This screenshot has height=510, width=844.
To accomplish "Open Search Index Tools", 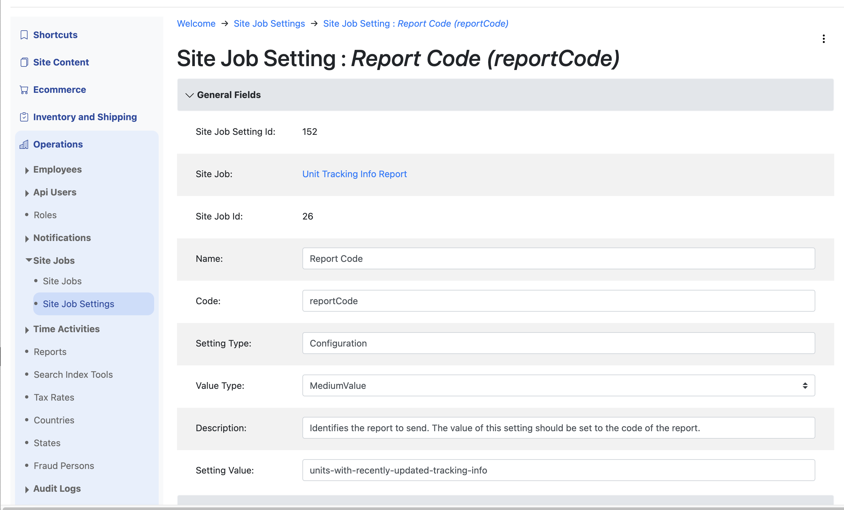I will pos(73,375).
